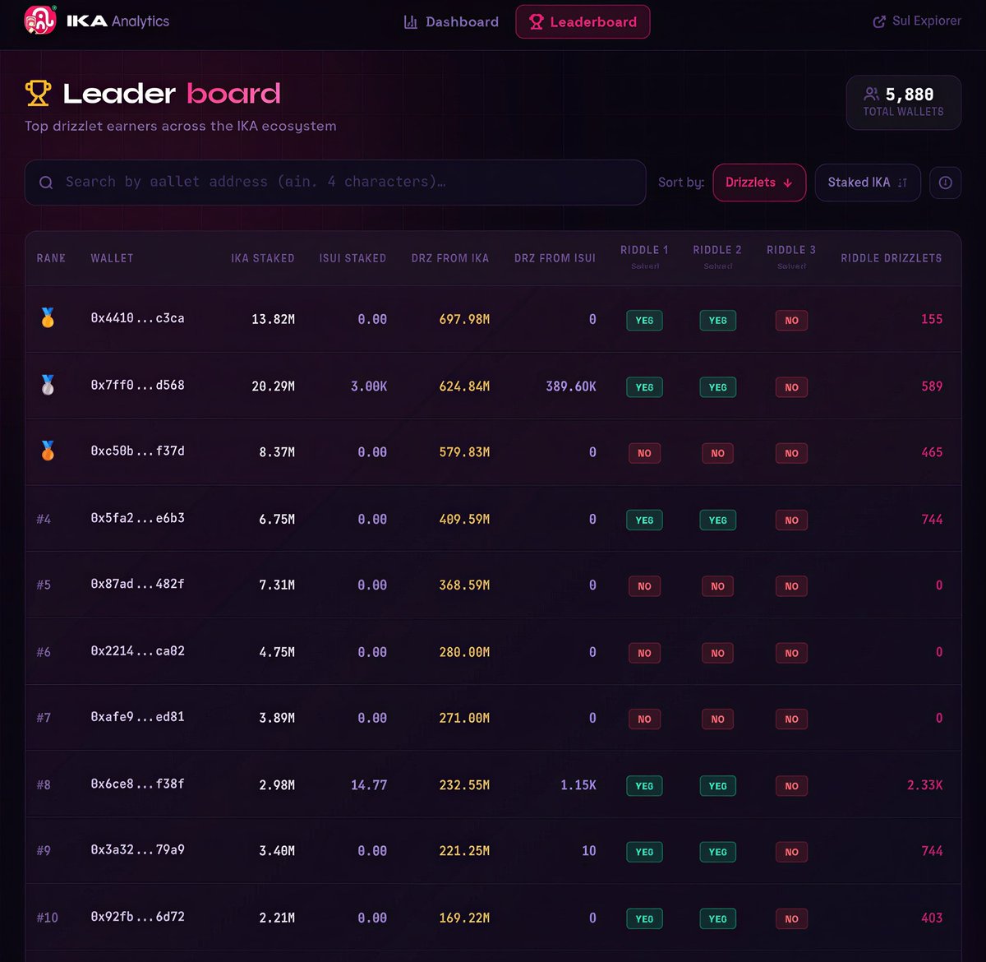This screenshot has width=986, height=962.
Task: Click Riddle 1 NO badge for 0xc50b...f37d
Action: (644, 453)
